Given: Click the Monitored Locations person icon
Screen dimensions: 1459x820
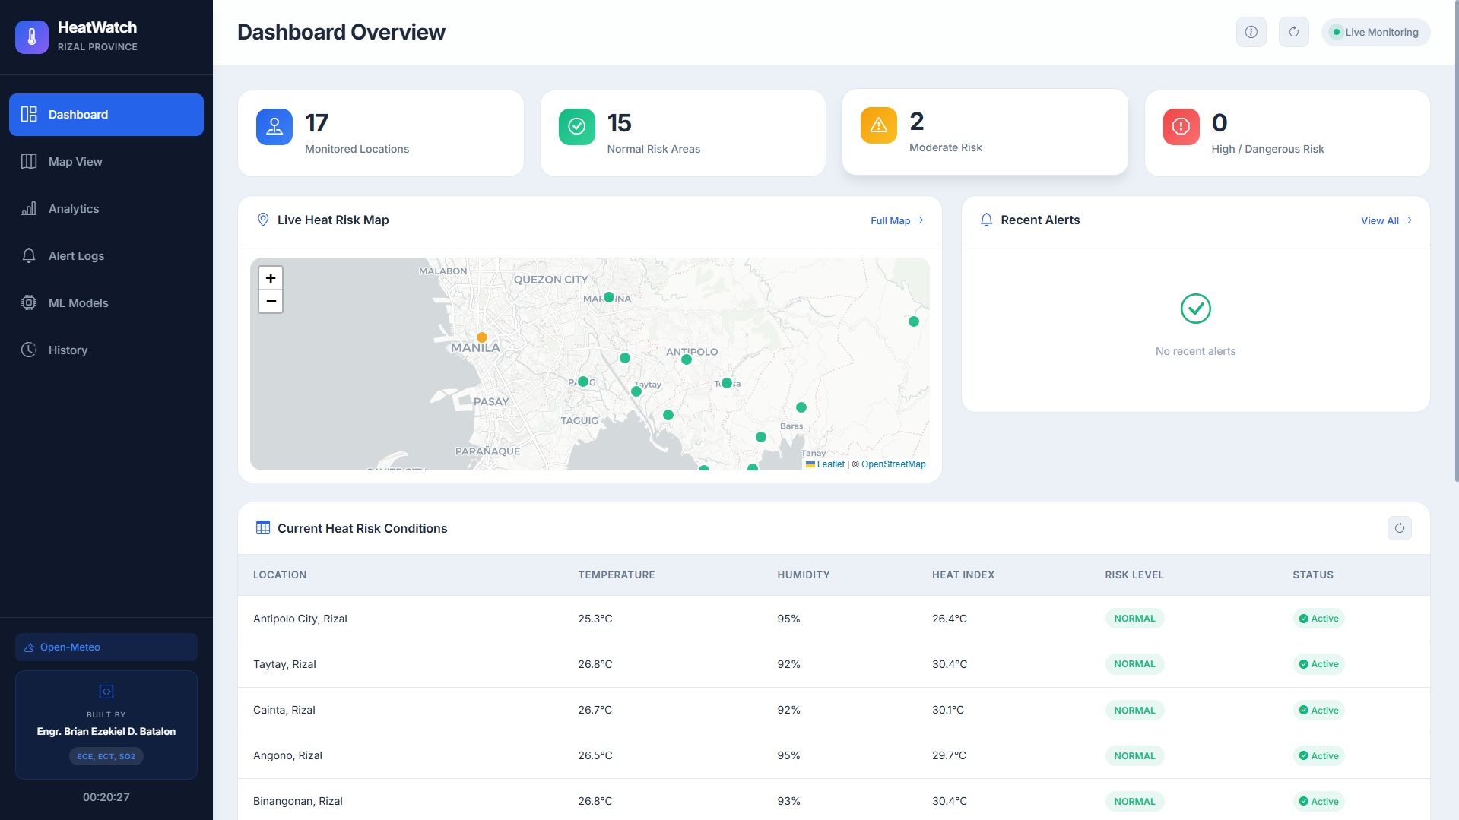Looking at the screenshot, I should [274, 127].
